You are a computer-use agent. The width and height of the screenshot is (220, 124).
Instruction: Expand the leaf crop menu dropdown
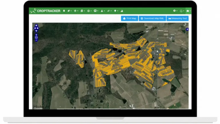click(x=69, y=11)
